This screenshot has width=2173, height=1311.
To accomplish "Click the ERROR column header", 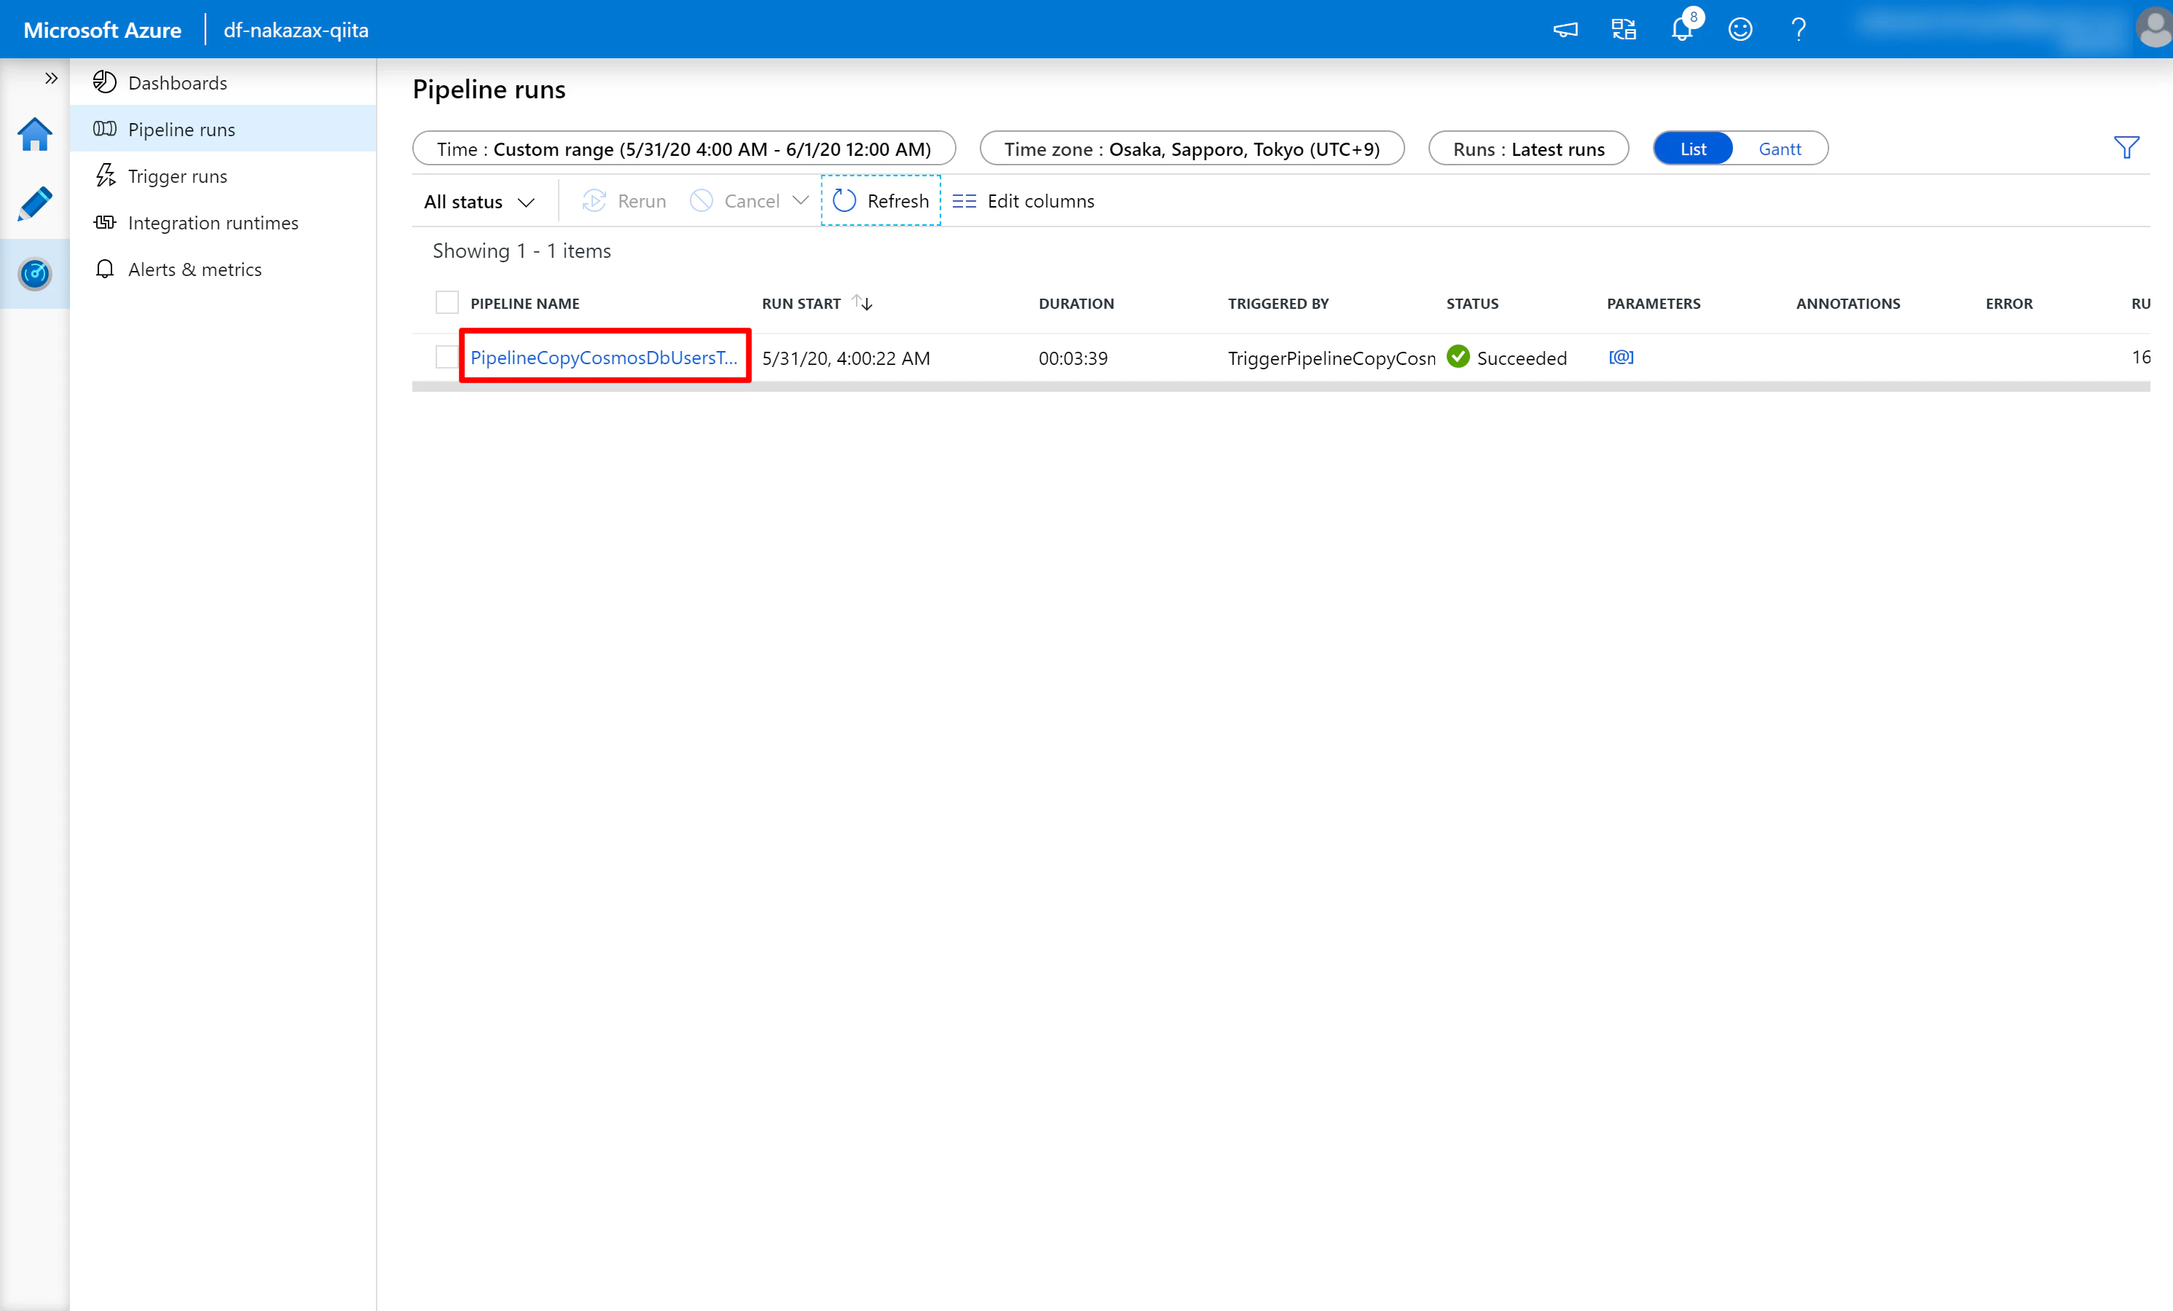I will [x=2009, y=303].
